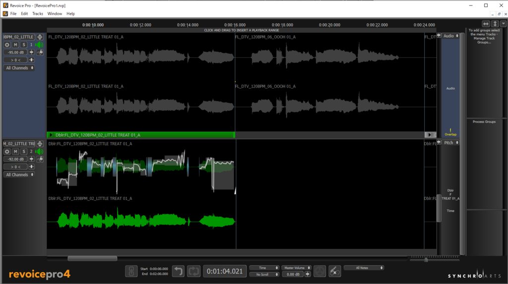Click track 2 pan value field

coord(15,167)
